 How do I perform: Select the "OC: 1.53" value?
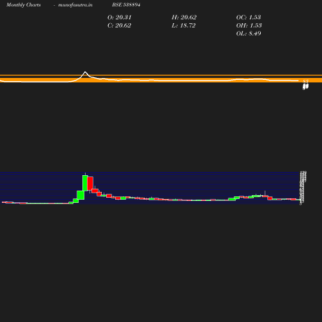click(x=249, y=17)
